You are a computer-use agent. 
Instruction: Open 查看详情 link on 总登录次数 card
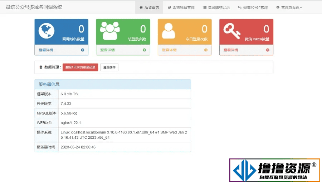tap(107, 50)
